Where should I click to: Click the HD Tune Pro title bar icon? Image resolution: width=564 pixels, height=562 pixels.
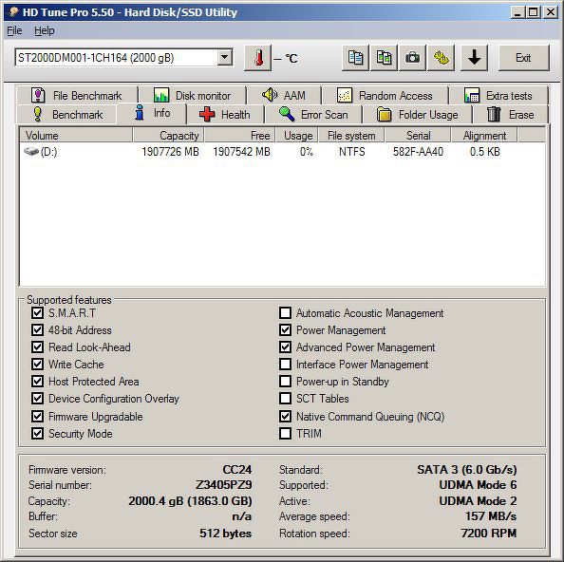pos(13,11)
